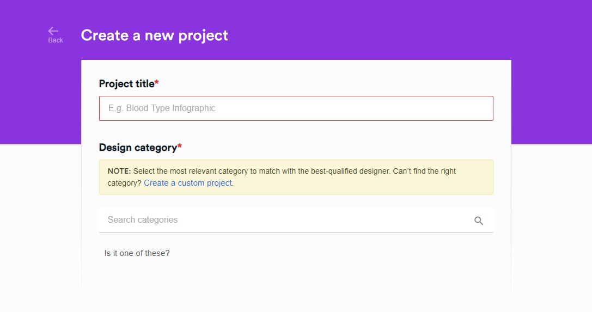Click the back arrow icon
Image resolution: width=592 pixels, height=312 pixels.
(x=53, y=31)
